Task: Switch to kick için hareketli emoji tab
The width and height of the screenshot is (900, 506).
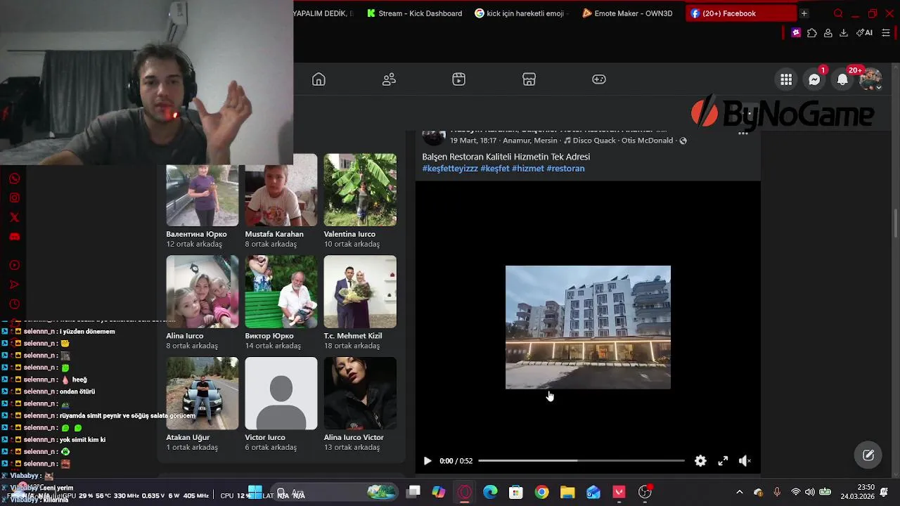Action: pos(522,13)
